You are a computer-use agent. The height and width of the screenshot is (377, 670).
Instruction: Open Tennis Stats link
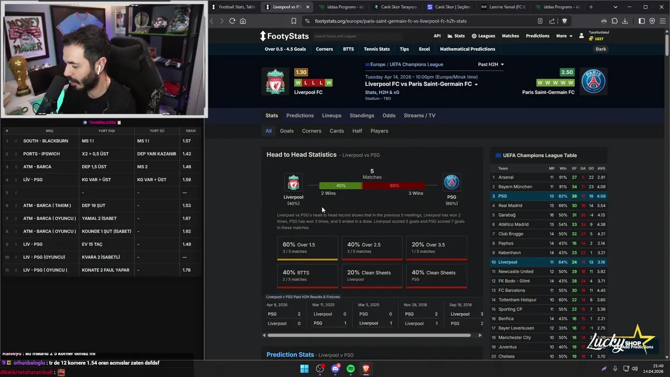pyautogui.click(x=377, y=49)
